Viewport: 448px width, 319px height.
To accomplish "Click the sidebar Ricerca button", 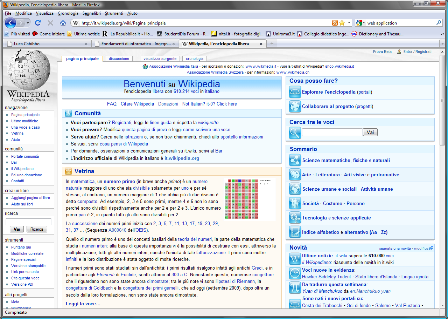I will click(x=37, y=229).
